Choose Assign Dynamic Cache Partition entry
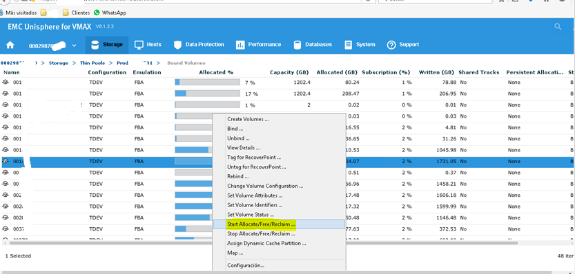The image size is (575, 276). click(x=266, y=243)
